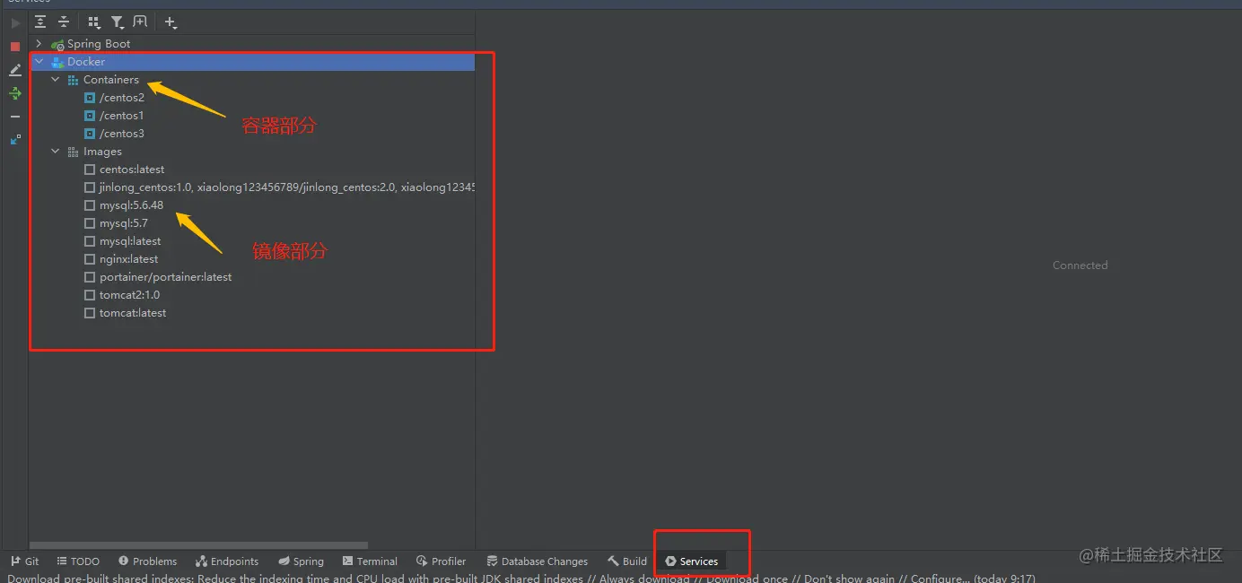Image resolution: width=1242 pixels, height=583 pixels.
Task: Click the centos:latest image icon
Action: (90, 170)
